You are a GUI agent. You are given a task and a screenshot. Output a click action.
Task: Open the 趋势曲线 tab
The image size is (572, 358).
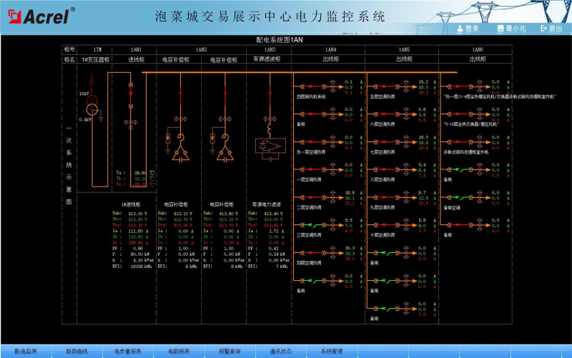pos(77,352)
